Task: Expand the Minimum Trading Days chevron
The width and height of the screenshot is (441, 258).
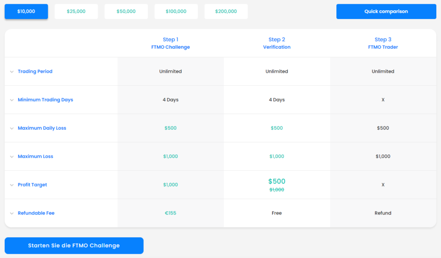Action: pyautogui.click(x=12, y=100)
